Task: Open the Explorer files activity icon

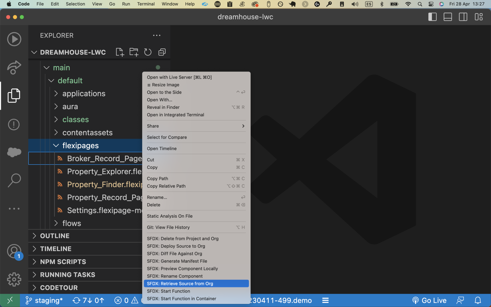Action: tap(14, 96)
